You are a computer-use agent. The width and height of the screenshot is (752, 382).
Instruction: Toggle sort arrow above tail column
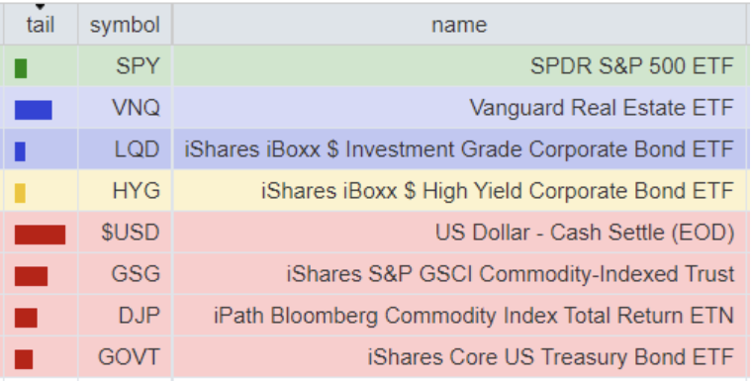[41, 7]
